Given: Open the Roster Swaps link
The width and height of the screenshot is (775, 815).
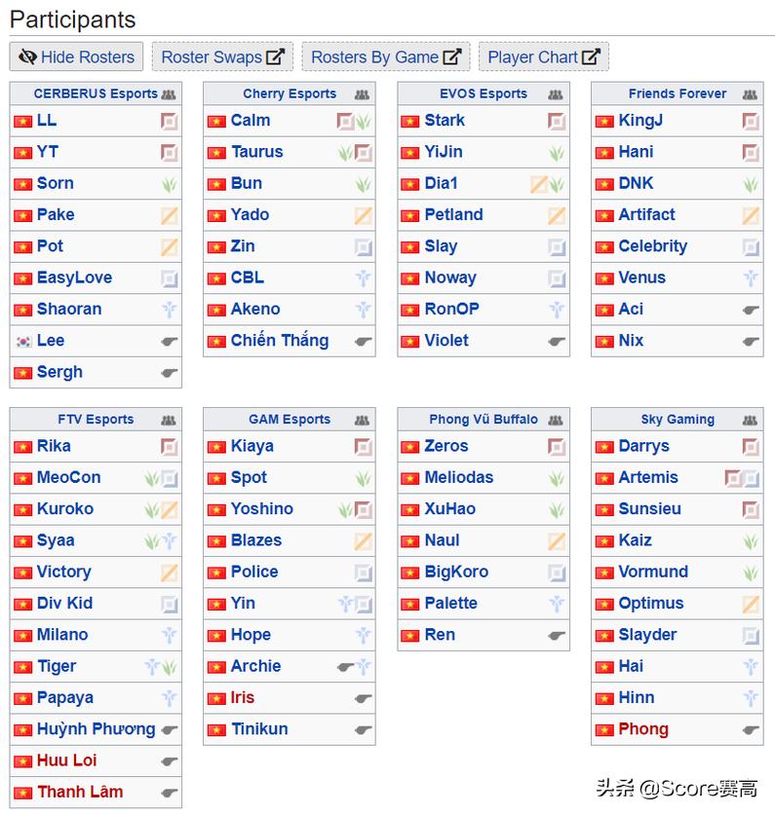Looking at the screenshot, I should click(x=222, y=56).
